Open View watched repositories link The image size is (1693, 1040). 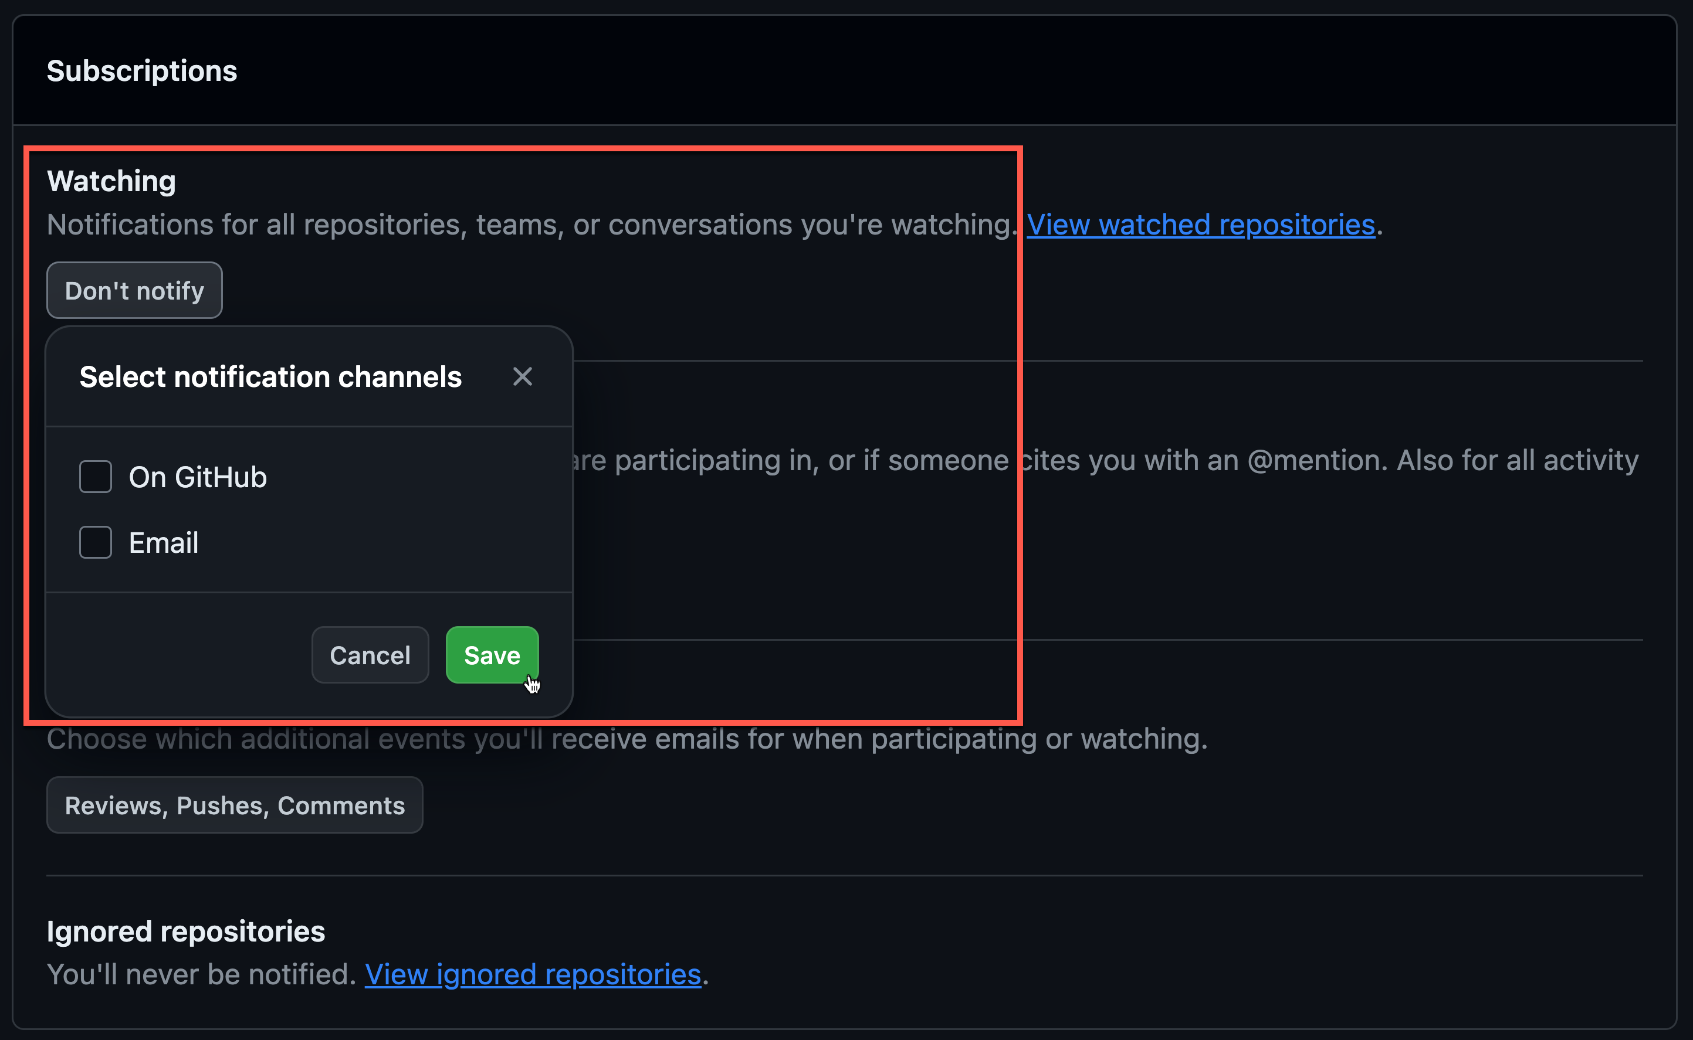click(1200, 225)
